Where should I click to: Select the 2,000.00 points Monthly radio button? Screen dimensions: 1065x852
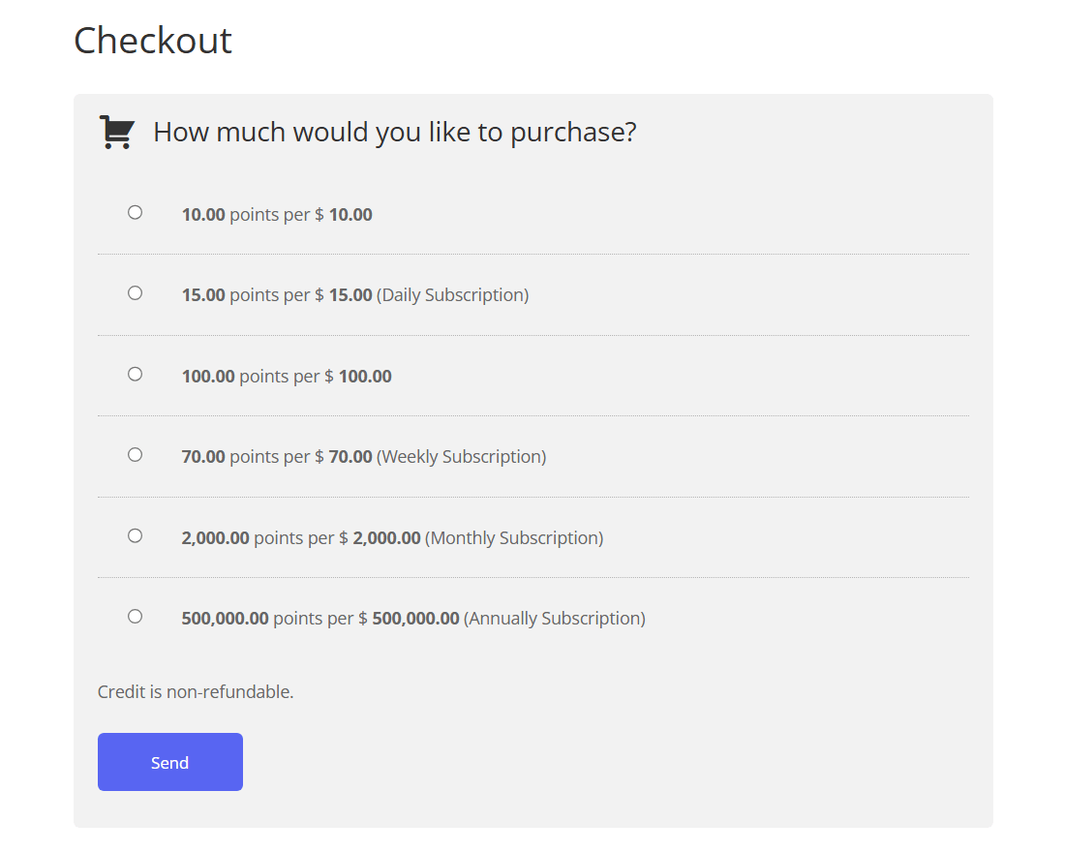(x=135, y=535)
